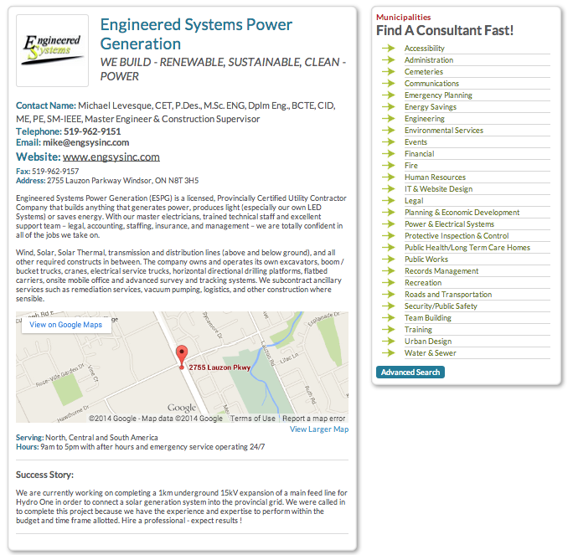Click the Advanced Search button
The height and width of the screenshot is (555, 573).
[x=410, y=372]
